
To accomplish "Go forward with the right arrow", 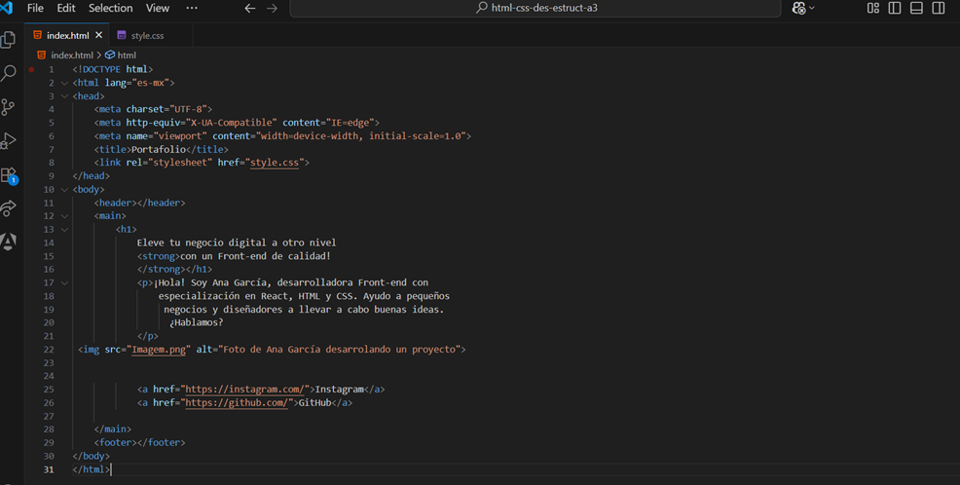I will point(272,8).
